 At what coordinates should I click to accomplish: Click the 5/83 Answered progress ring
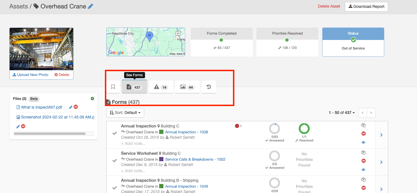click(x=275, y=129)
